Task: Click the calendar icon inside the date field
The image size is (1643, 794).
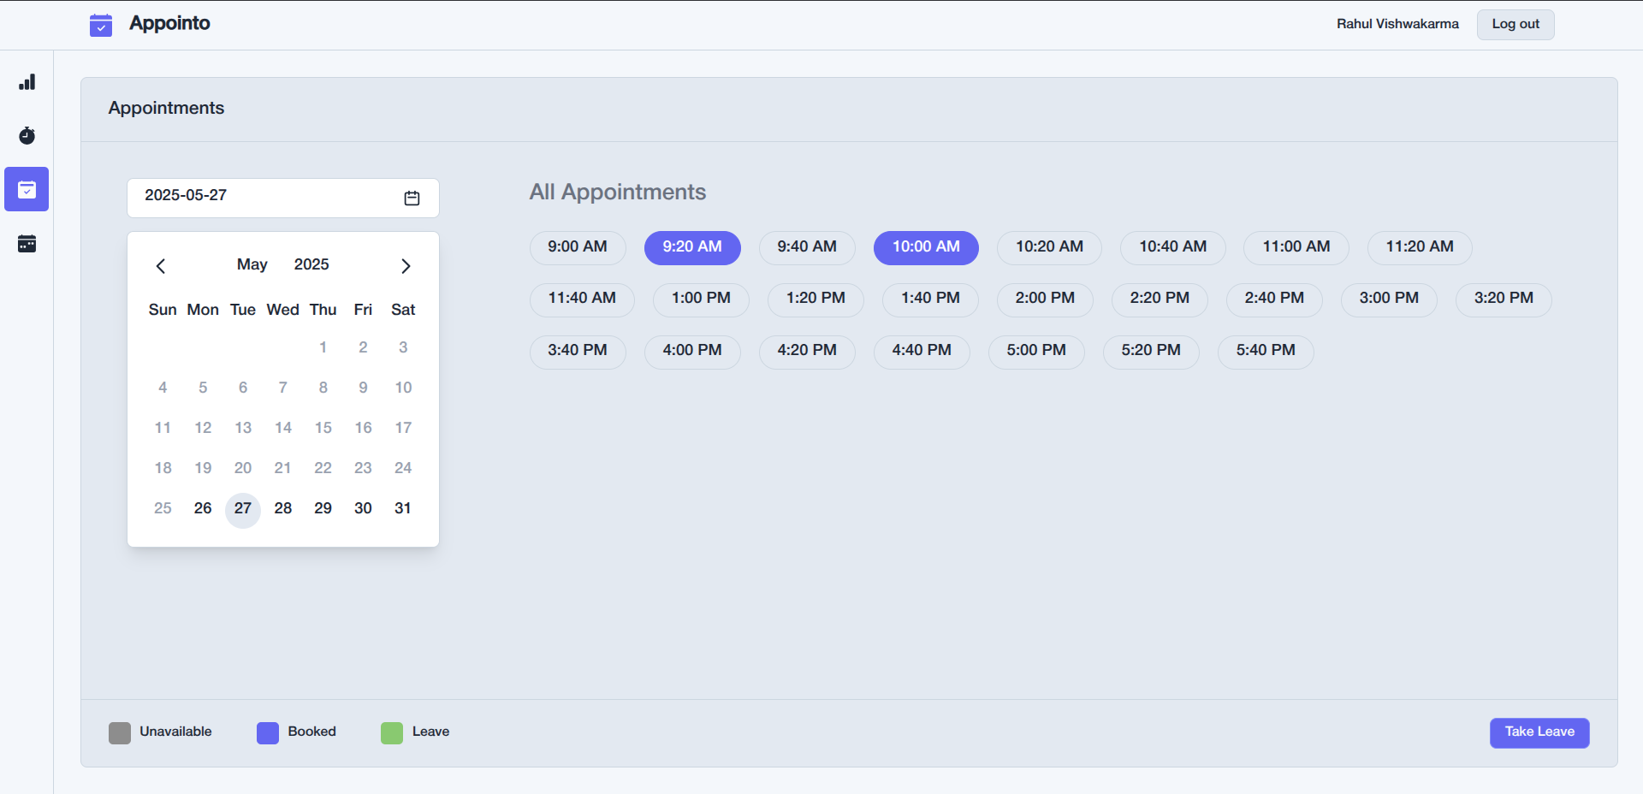Action: click(x=412, y=198)
